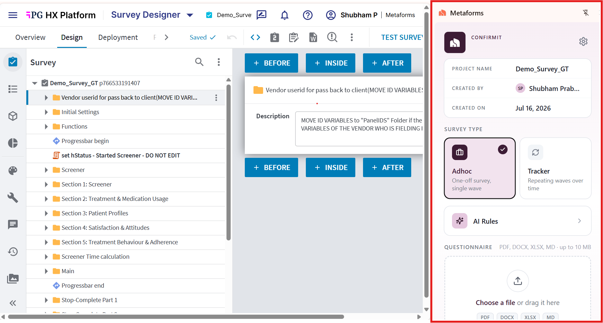Open the user account profile icon
Image resolution: width=603 pixels, height=323 pixels.
(331, 15)
